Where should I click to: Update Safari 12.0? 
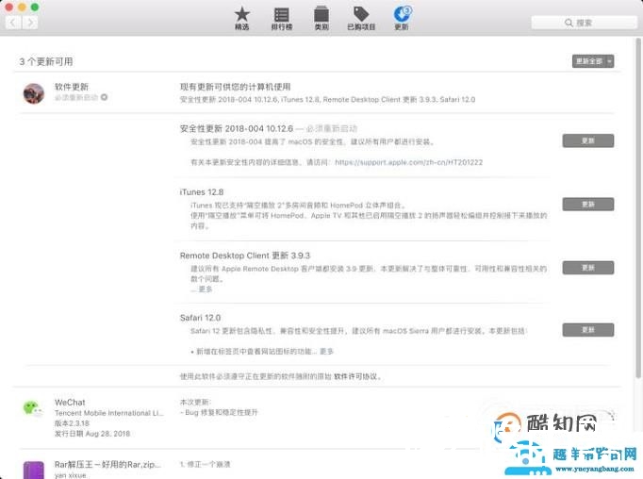(588, 330)
